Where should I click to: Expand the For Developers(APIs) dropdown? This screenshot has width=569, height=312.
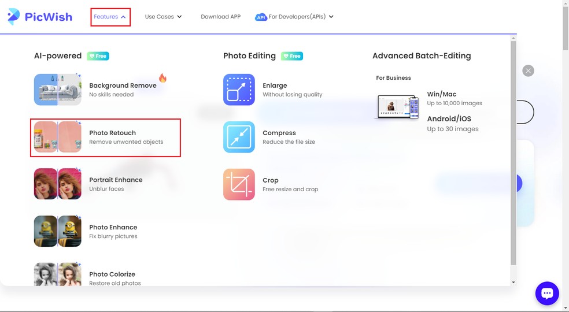click(301, 17)
